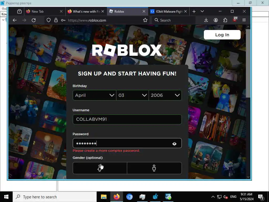
Task: Select male gender option
Action: click(x=154, y=168)
